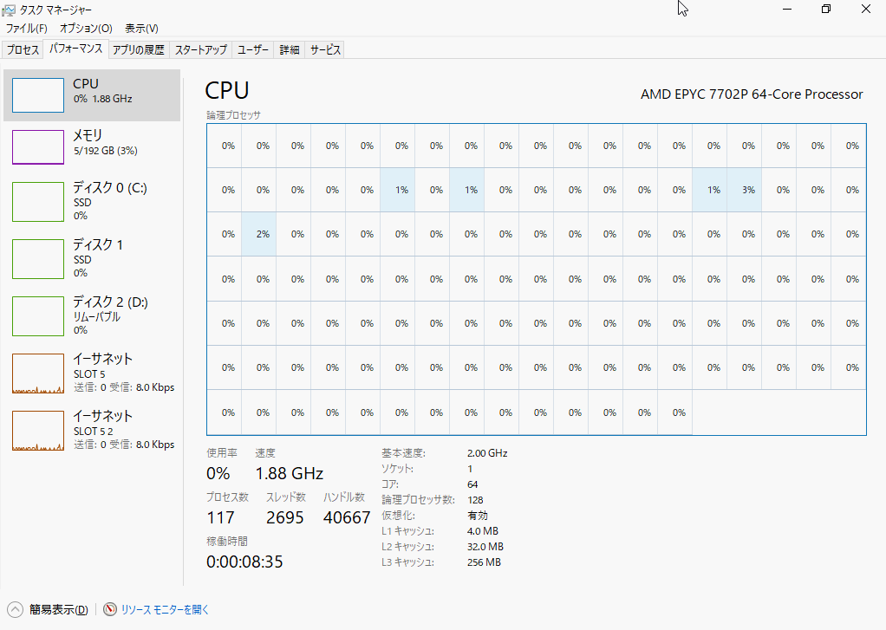This screenshot has height=630, width=886.
Task: Select ディスク 1 SSD graph icon
Action: [x=37, y=258]
